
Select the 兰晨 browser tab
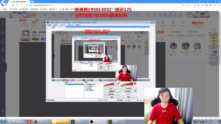[19, 2]
